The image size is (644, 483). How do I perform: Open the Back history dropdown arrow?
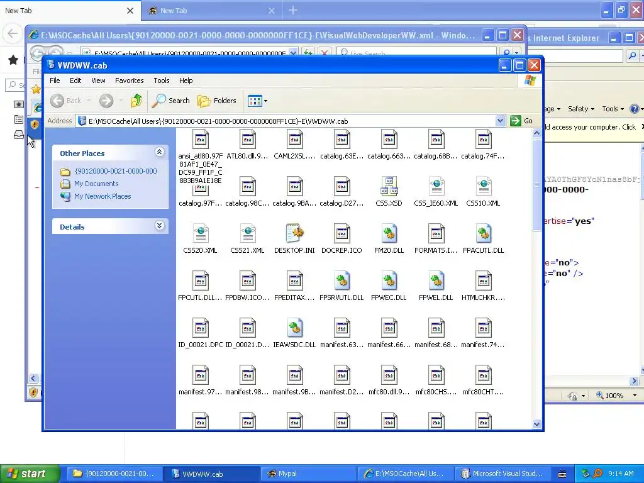pos(89,101)
